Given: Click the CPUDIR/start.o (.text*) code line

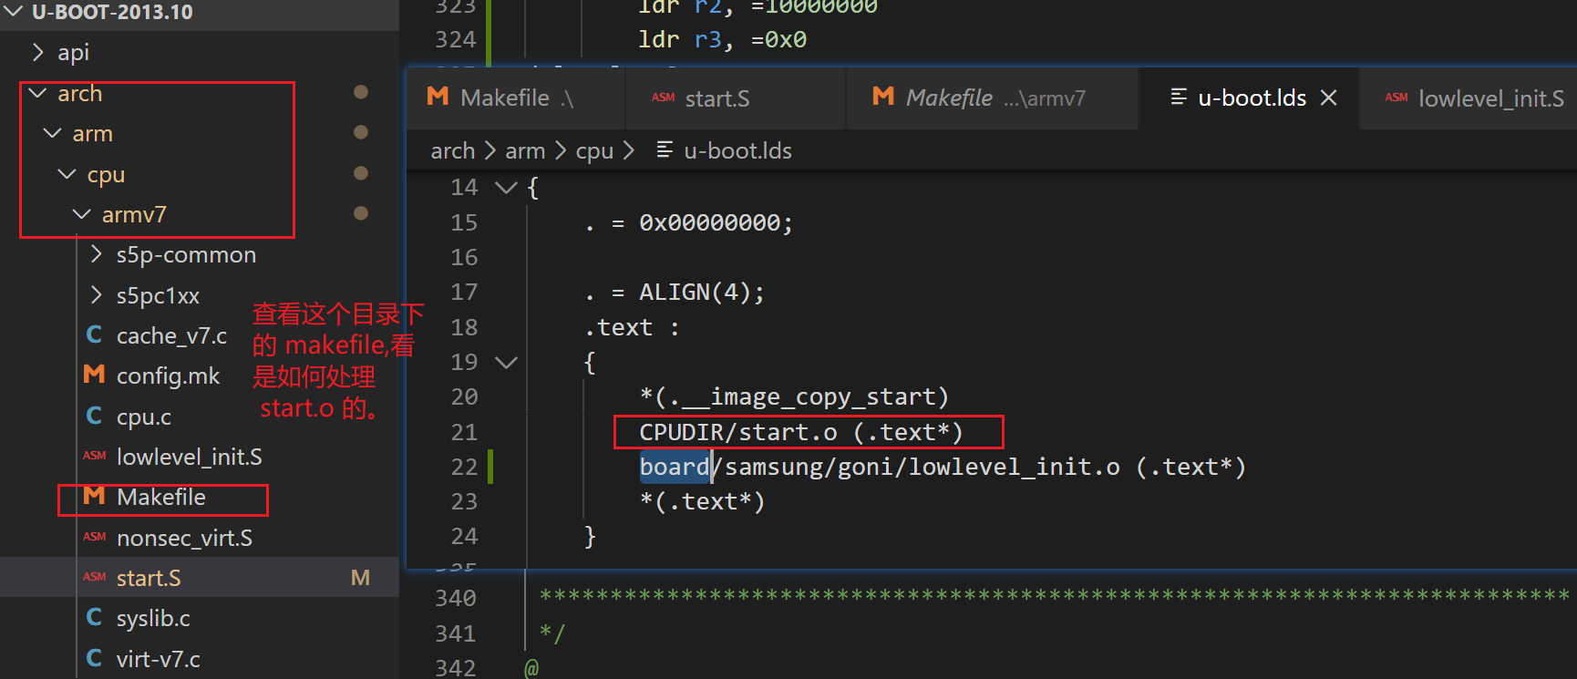Looking at the screenshot, I should click(801, 432).
